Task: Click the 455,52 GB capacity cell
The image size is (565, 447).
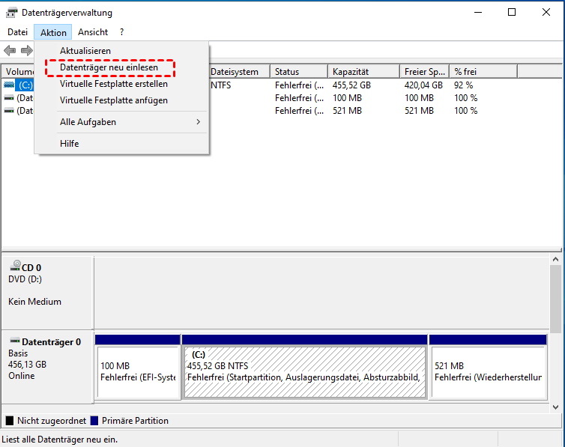Action: [351, 85]
